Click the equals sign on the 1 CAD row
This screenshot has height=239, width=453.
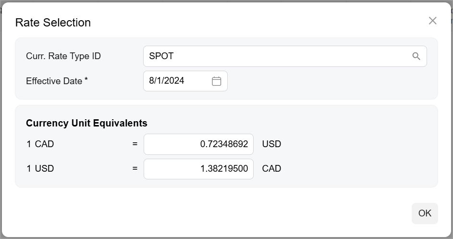tap(135, 144)
